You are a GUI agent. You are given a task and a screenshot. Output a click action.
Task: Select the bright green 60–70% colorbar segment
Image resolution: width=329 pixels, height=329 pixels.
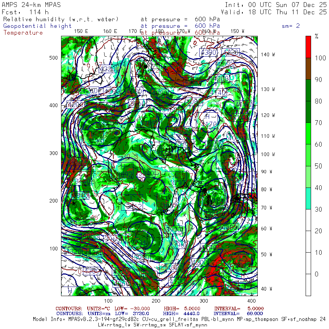point(308,133)
